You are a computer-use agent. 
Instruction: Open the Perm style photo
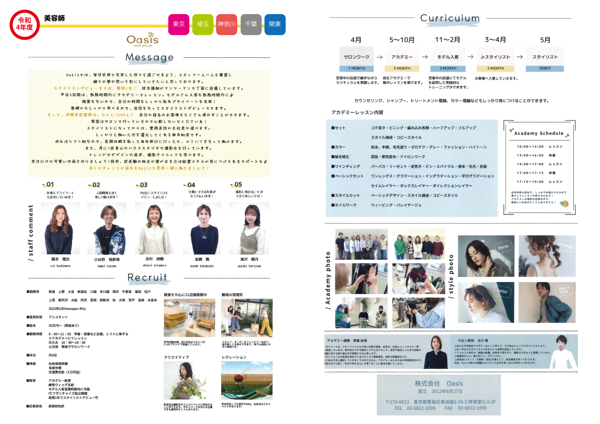(486, 256)
